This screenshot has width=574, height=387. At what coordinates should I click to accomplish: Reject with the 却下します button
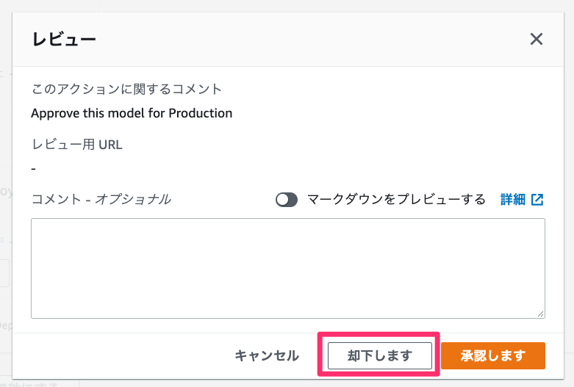(x=380, y=355)
